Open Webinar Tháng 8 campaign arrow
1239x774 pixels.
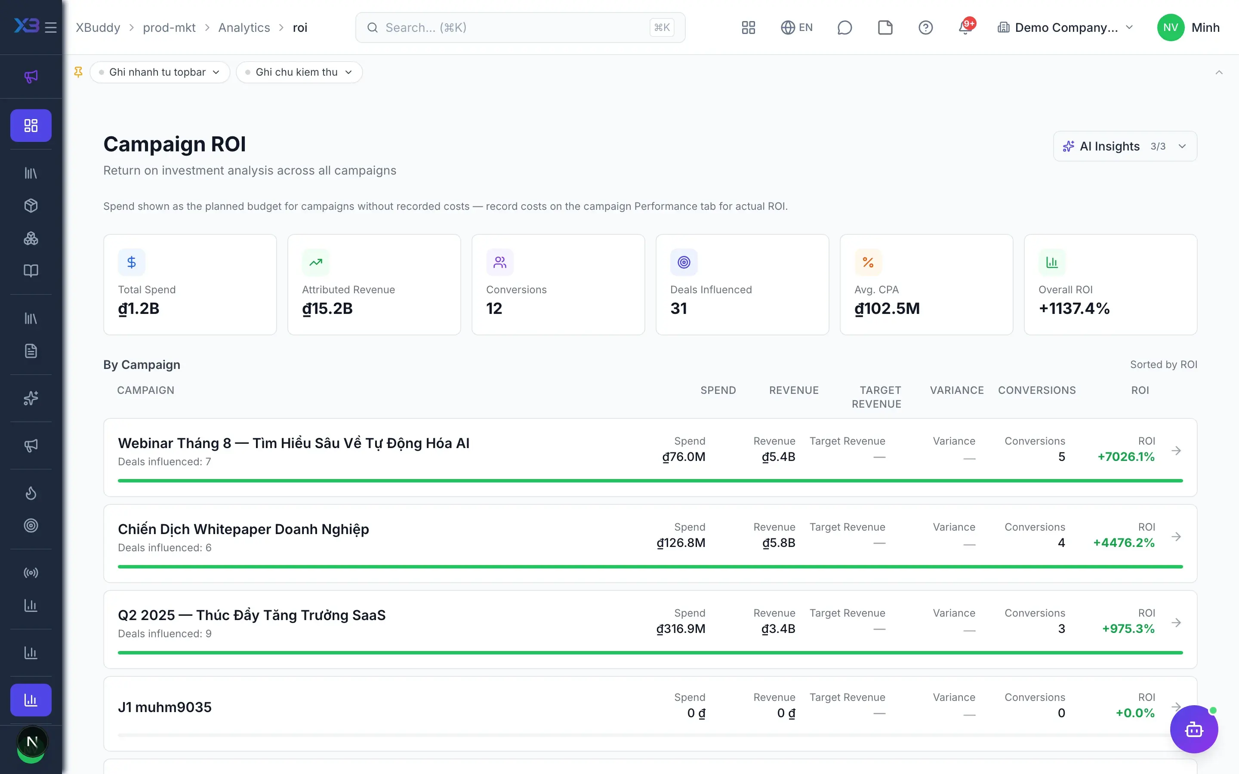[x=1176, y=451]
